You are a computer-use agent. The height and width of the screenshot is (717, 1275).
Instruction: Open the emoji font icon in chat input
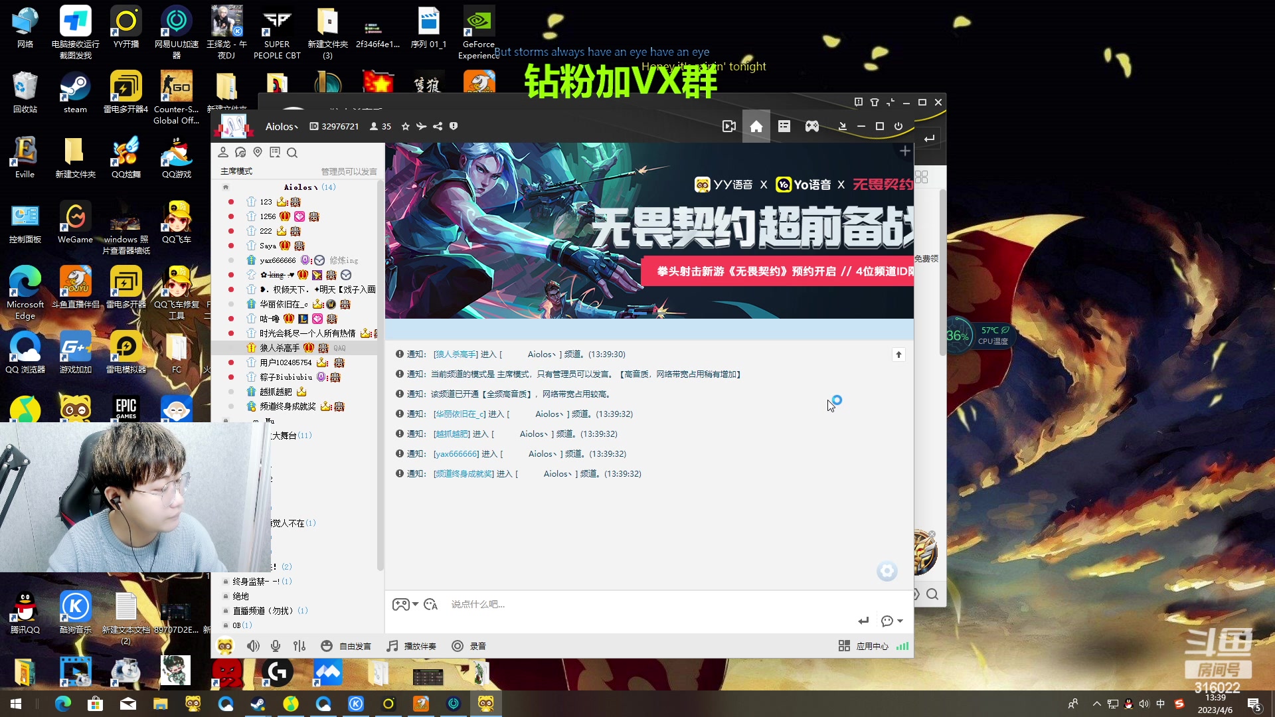[x=430, y=604]
